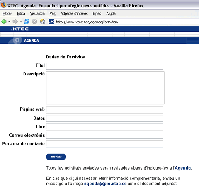Click the 'Pàgina web' field label
199x189 pixels.
pyautogui.click(x=32, y=109)
